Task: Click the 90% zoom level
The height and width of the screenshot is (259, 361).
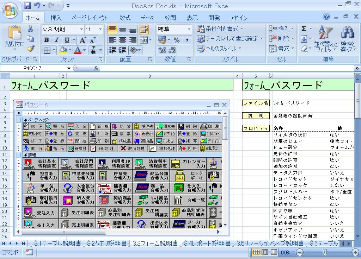Action: tap(285, 252)
